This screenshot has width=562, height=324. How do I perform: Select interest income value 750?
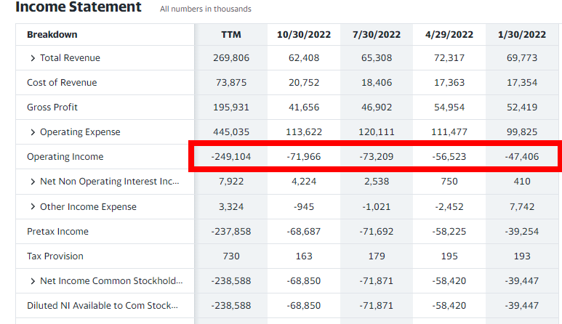pyautogui.click(x=449, y=182)
